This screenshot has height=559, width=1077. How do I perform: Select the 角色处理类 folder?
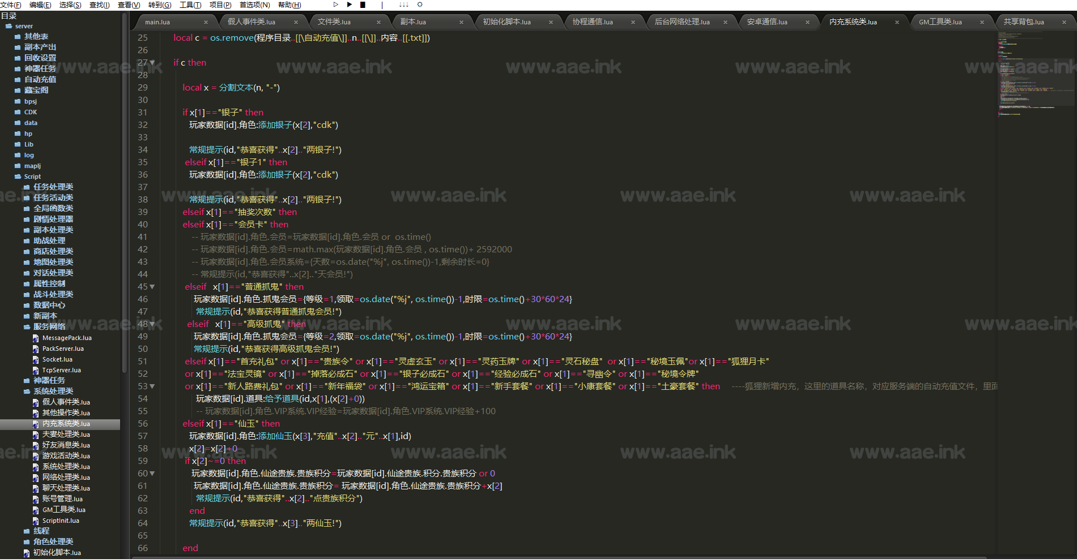[x=53, y=542]
